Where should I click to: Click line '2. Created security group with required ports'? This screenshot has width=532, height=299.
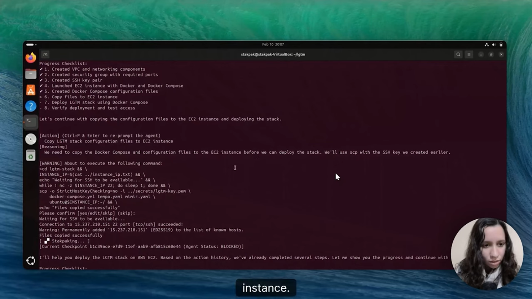click(98, 75)
